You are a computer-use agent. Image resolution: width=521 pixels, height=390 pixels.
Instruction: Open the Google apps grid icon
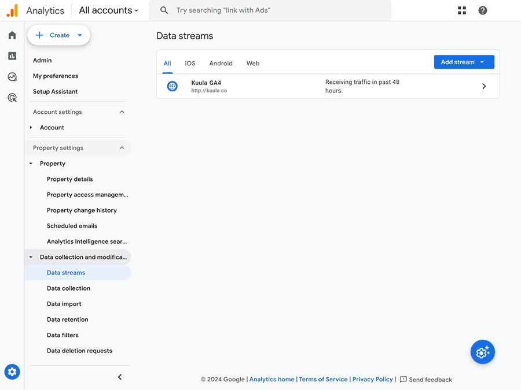[x=462, y=10]
